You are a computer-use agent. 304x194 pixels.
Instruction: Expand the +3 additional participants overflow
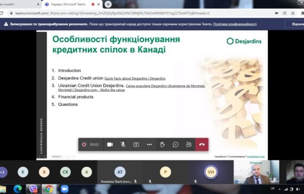pyautogui.click(x=2, y=172)
